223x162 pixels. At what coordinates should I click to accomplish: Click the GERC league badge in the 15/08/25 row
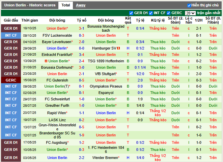tap(10, 80)
